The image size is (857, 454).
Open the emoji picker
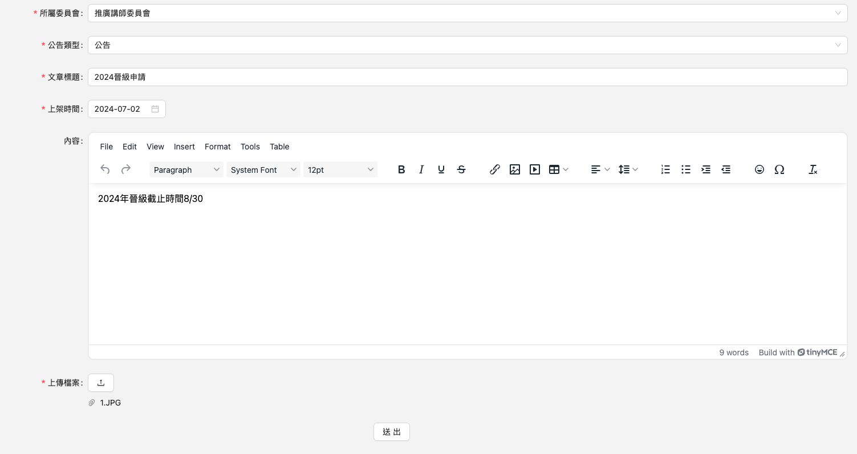(759, 169)
